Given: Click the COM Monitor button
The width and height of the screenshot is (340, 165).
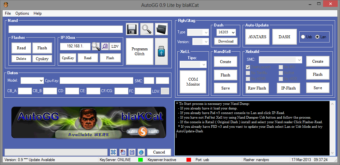Looking at the screenshot, I should (193, 82).
